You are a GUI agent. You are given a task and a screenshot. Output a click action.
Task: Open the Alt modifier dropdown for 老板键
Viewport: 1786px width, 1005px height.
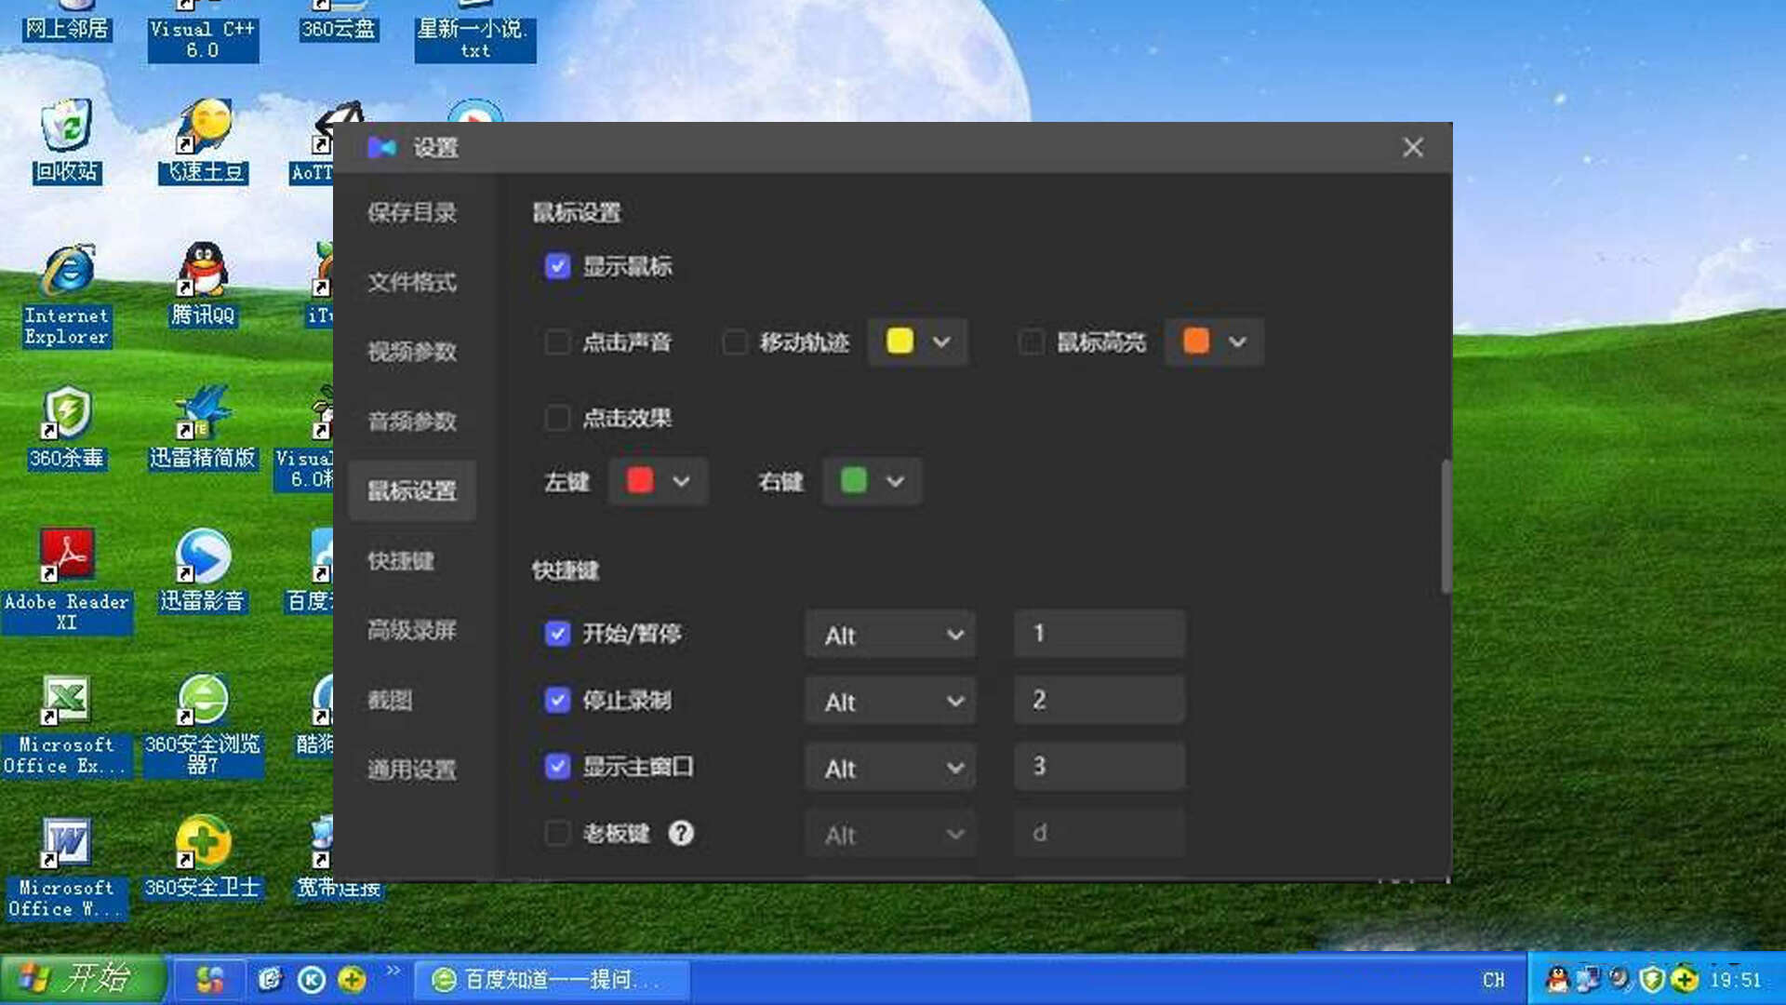pyautogui.click(x=890, y=834)
